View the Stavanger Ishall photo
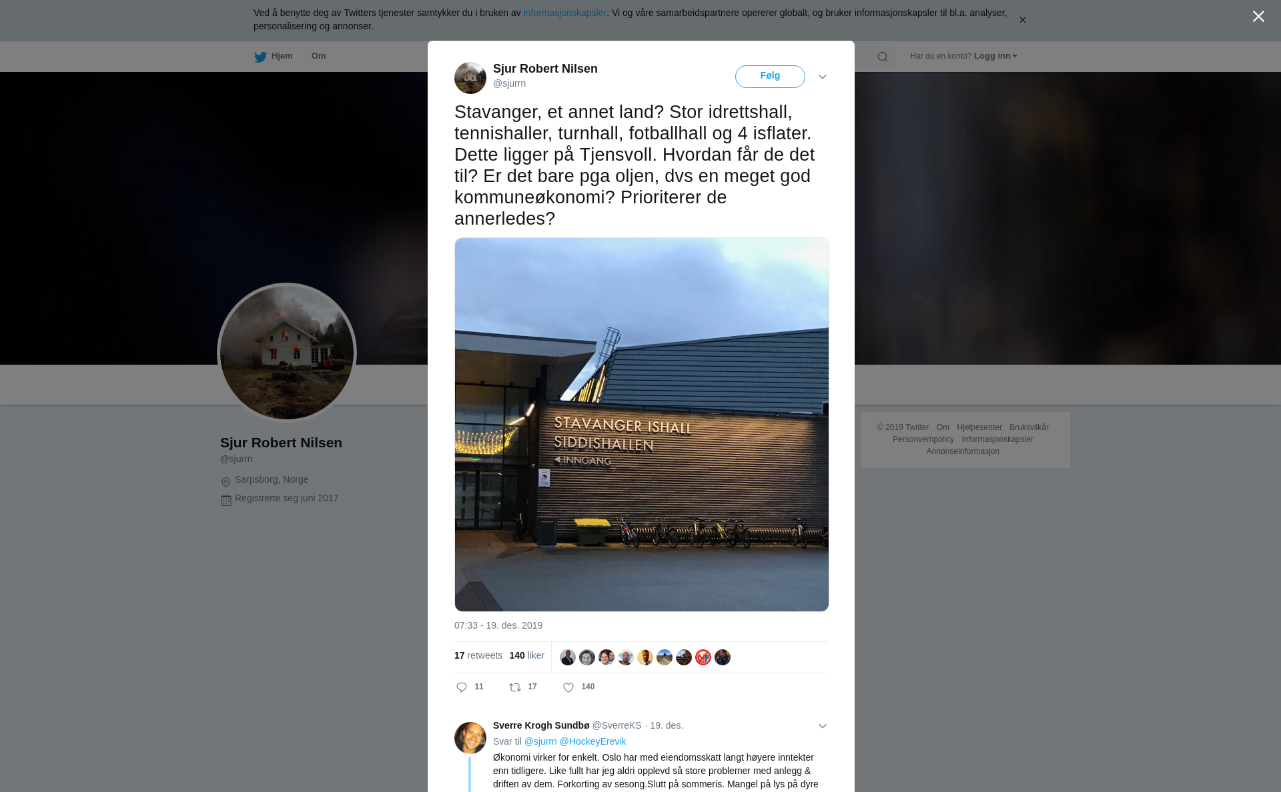The width and height of the screenshot is (1281, 792). point(642,425)
